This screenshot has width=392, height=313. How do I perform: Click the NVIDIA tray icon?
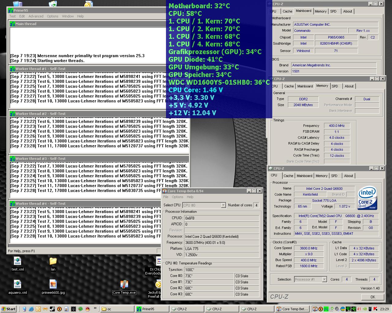pos(364,309)
